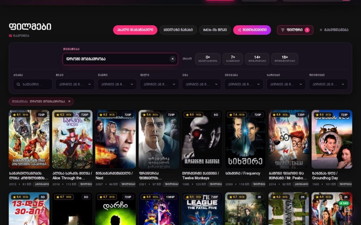Open the Next movie poster

(116, 139)
